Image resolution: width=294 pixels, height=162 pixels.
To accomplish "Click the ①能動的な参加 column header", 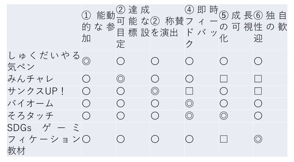I will [x=98, y=27].
